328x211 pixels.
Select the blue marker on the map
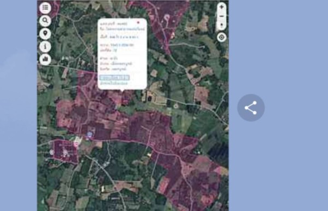[90, 134]
